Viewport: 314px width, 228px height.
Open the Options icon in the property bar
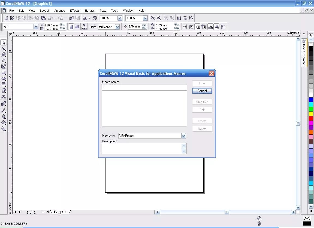pos(224,27)
